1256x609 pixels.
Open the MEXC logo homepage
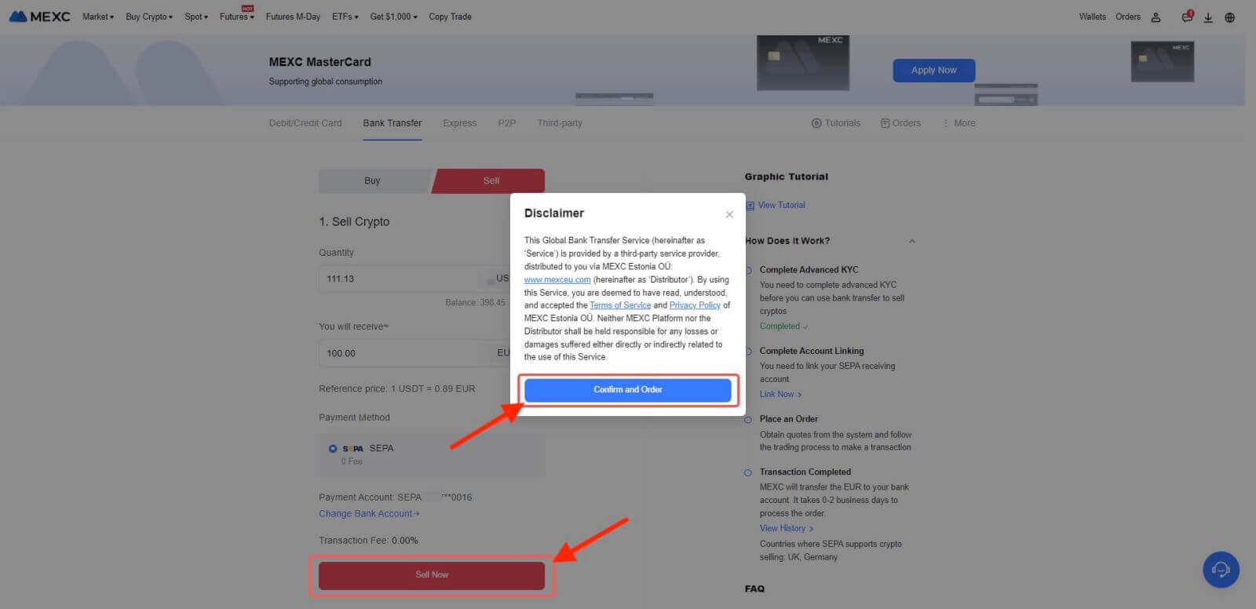39,16
